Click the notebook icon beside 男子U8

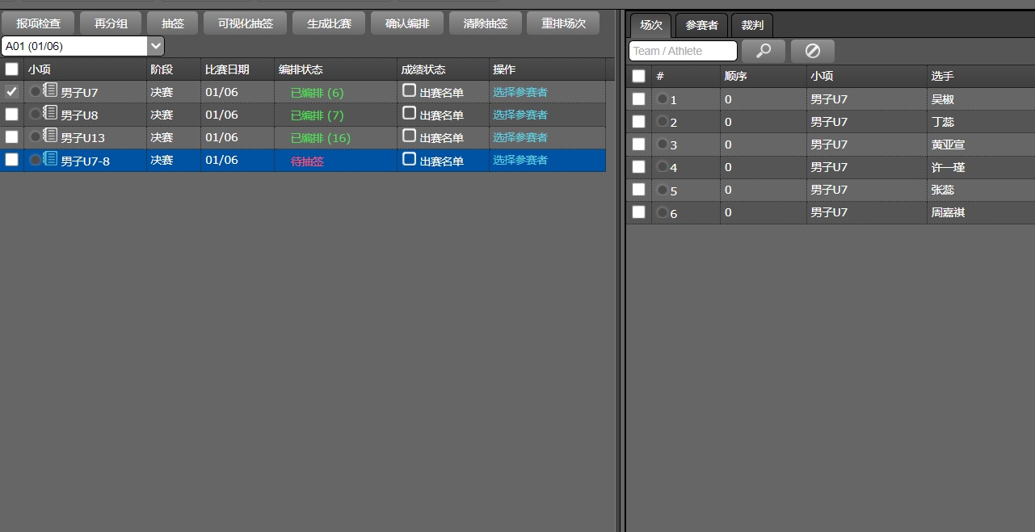click(50, 113)
